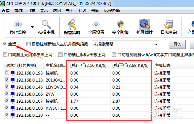Screen dimensions: 194x124
Task: Enable 自动禁止手机/平板上网 checkbox
Action: click(x=60, y=54)
